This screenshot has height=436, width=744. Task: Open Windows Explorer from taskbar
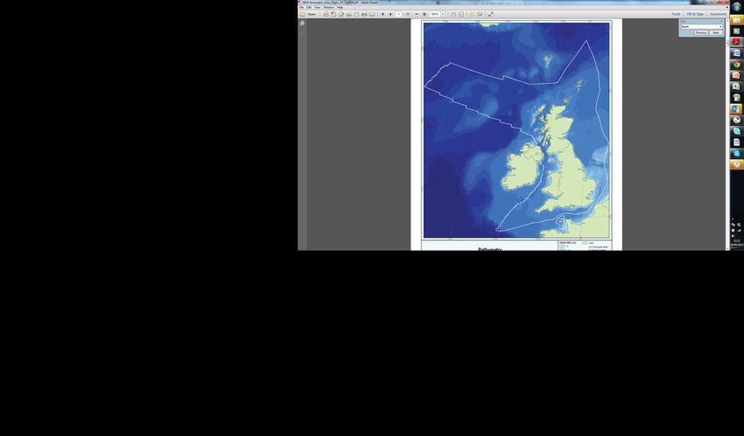(736, 20)
